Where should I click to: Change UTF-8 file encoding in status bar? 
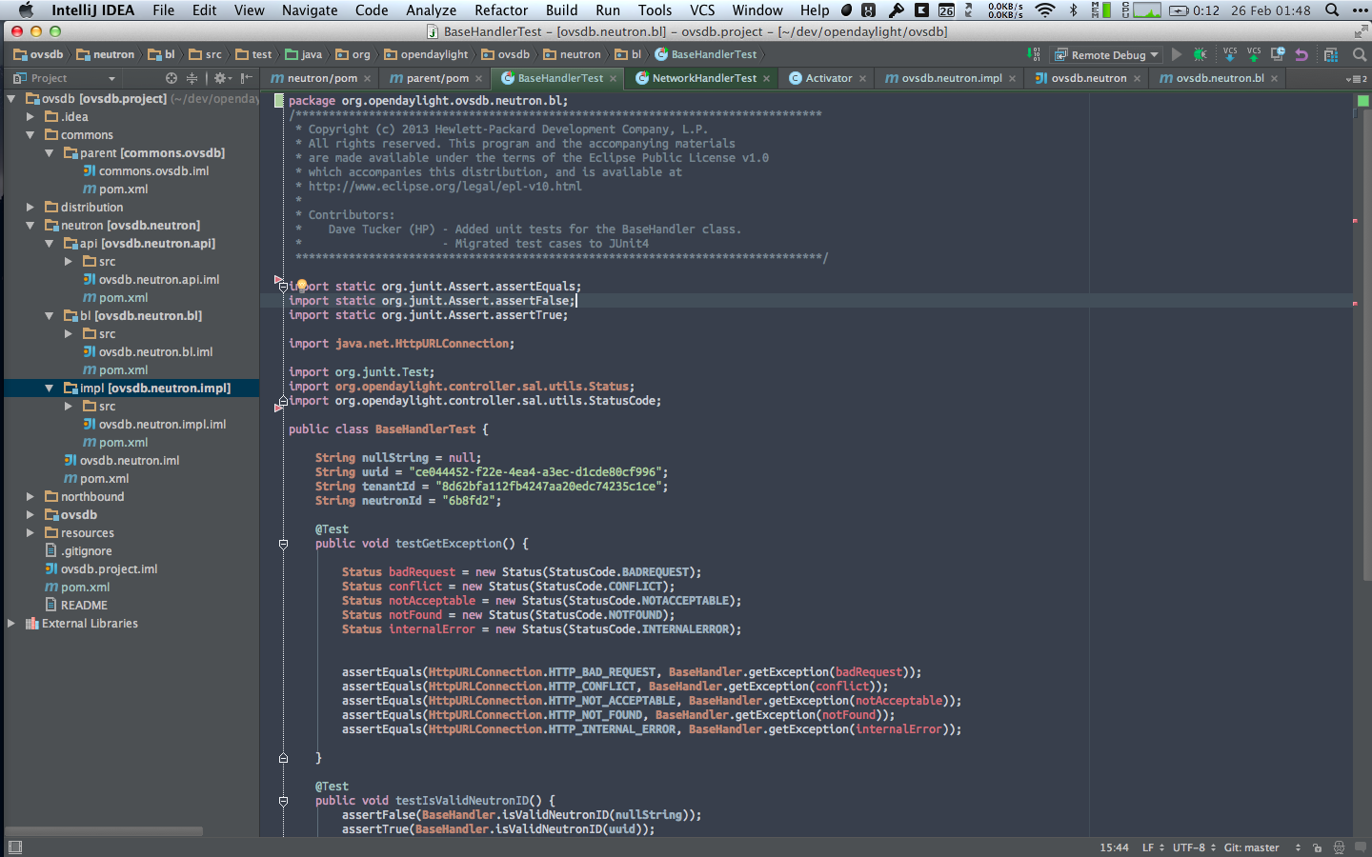coord(1194,847)
